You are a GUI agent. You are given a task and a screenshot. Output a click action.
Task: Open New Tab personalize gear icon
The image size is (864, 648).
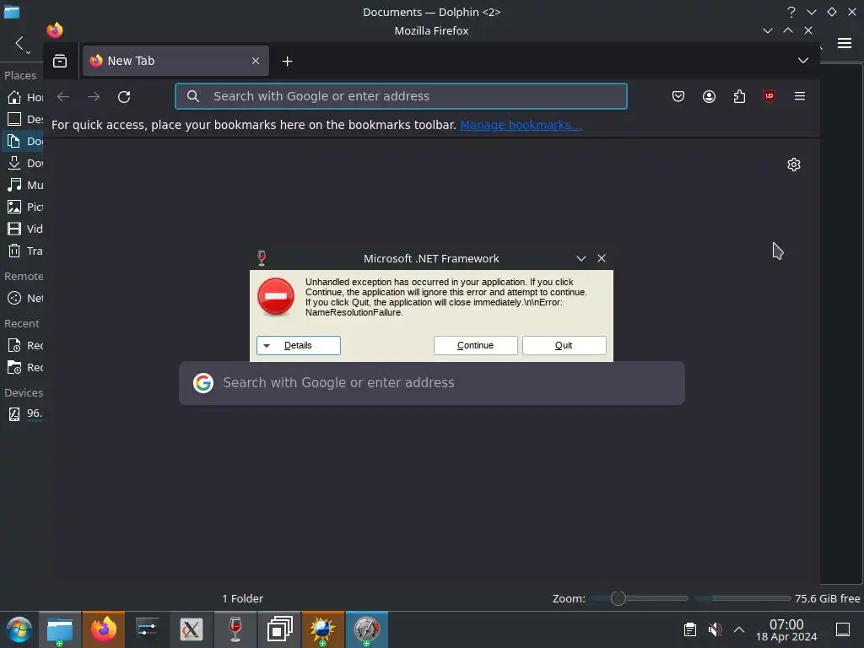click(793, 165)
